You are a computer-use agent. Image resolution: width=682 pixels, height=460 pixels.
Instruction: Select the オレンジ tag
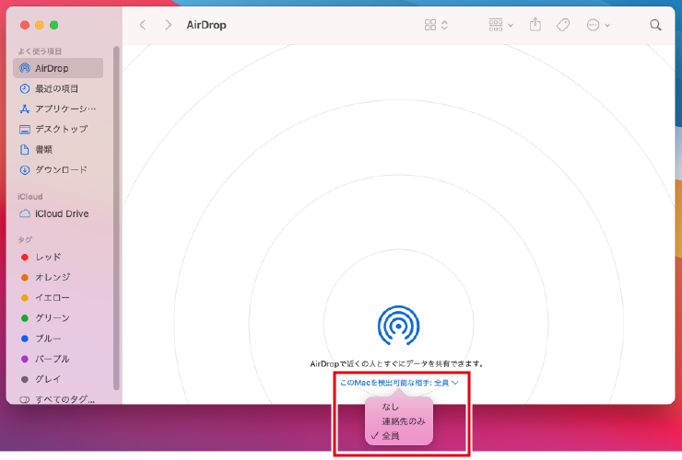click(58, 277)
